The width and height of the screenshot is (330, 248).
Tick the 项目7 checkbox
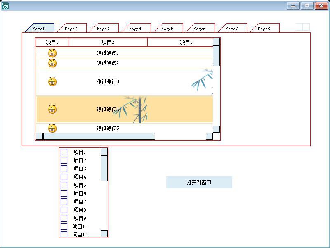(64, 202)
